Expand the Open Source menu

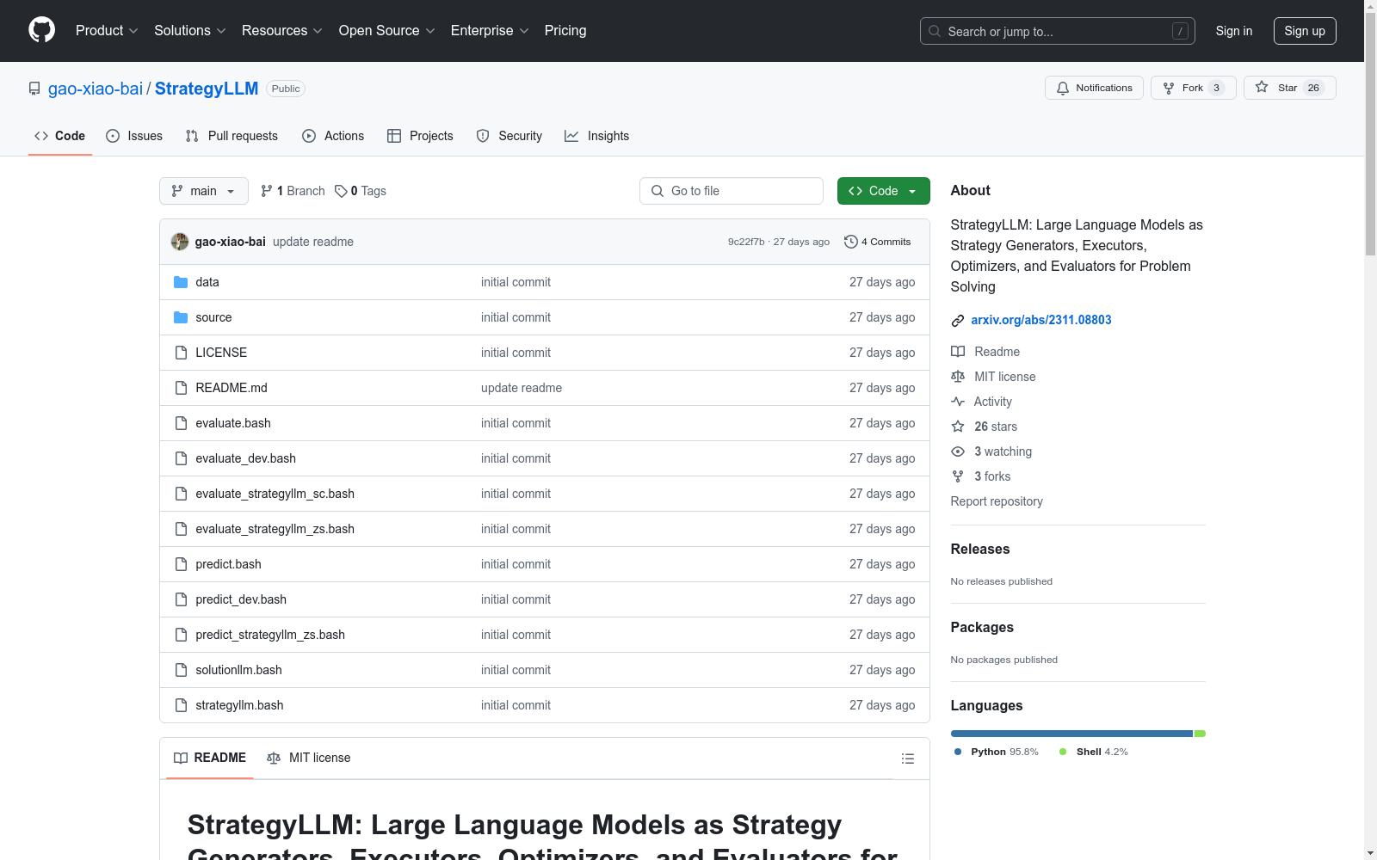387,30
